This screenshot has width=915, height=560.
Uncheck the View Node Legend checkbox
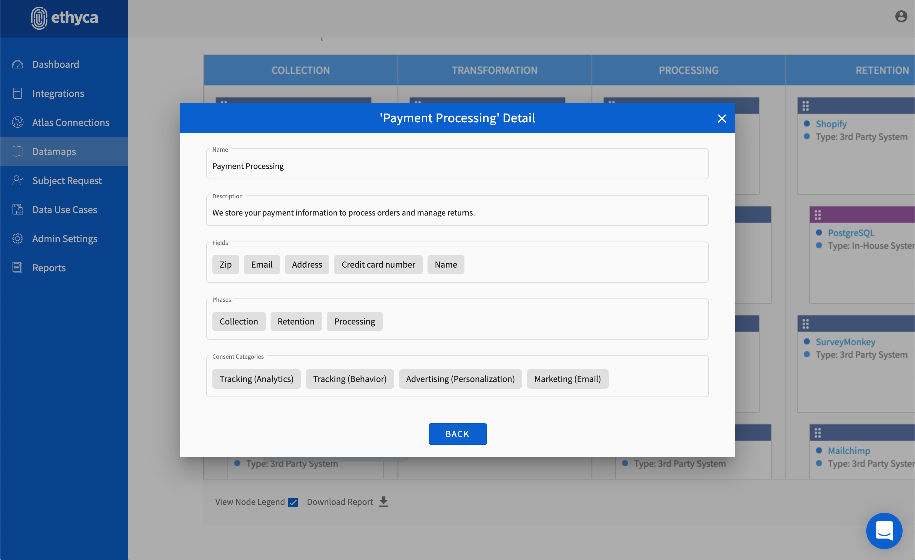(293, 502)
